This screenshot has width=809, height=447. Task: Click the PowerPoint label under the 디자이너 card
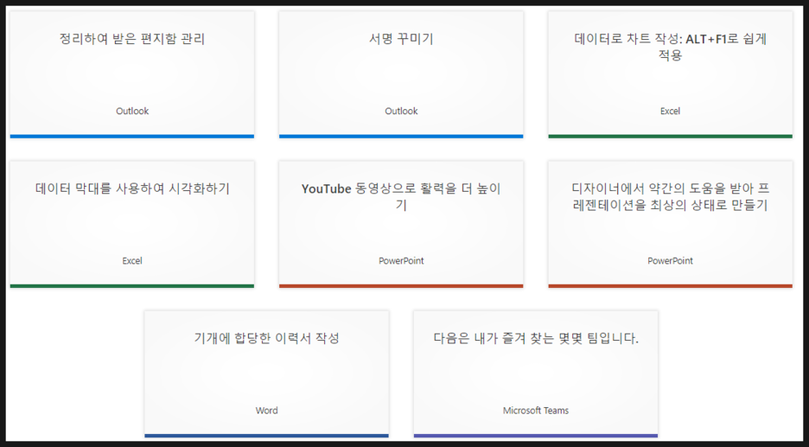tap(670, 260)
